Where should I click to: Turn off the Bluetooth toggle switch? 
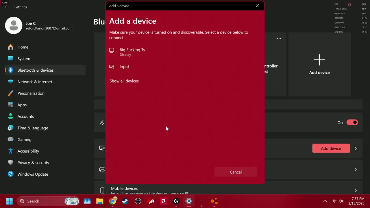[352, 122]
